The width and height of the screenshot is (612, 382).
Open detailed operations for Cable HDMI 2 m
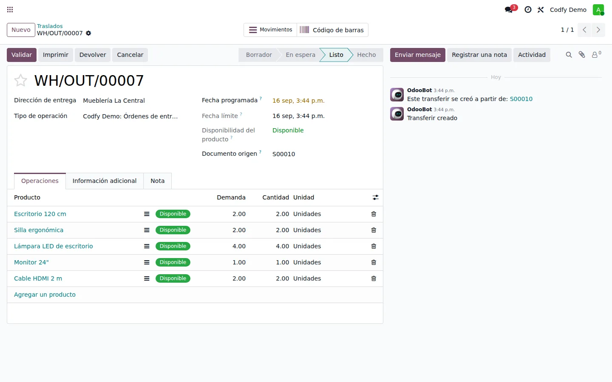[x=147, y=278]
